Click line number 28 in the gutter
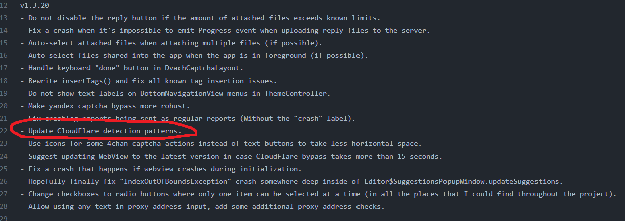 [4, 206]
